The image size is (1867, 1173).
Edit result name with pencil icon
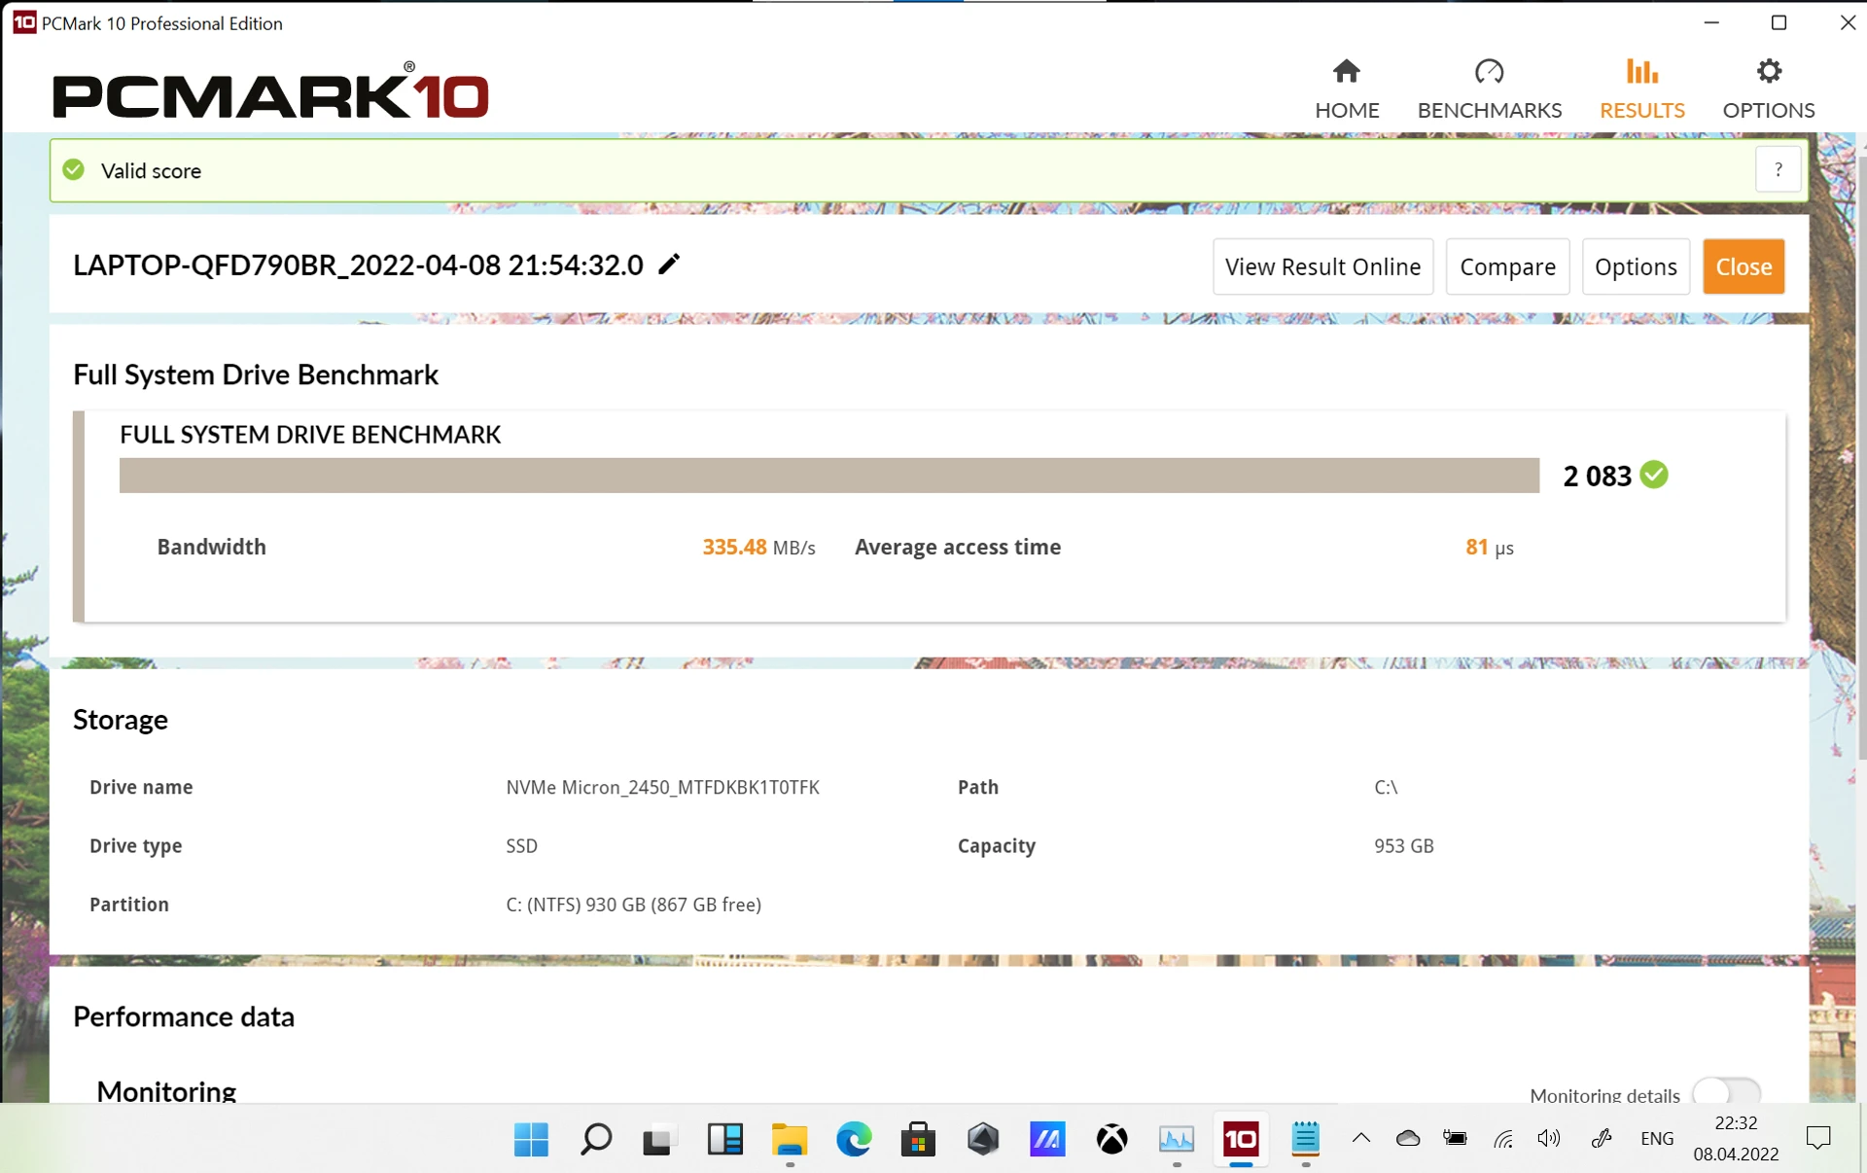669,264
